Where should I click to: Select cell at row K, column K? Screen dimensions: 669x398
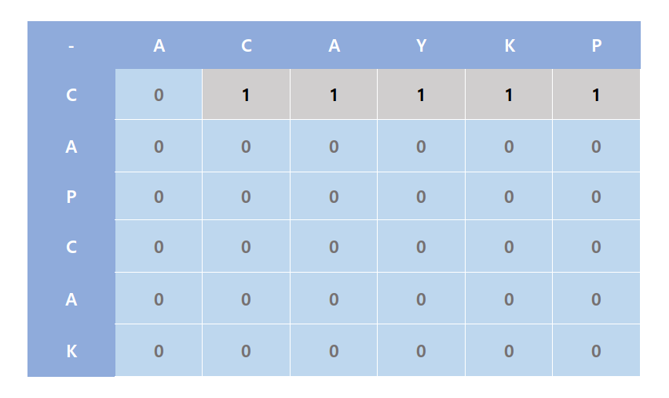509,350
